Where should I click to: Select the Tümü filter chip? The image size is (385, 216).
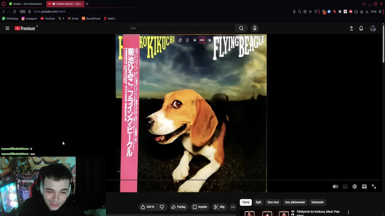click(246, 202)
